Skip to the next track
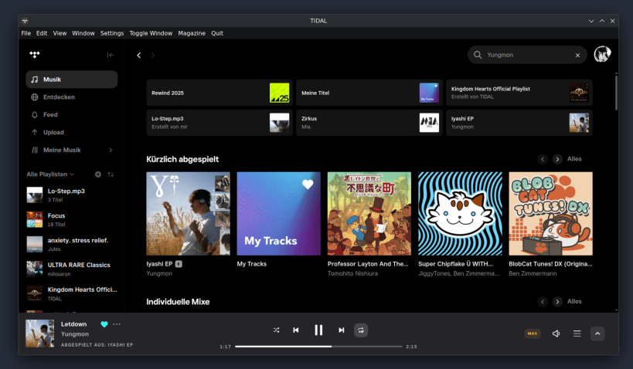633x369 pixels. pyautogui.click(x=341, y=330)
